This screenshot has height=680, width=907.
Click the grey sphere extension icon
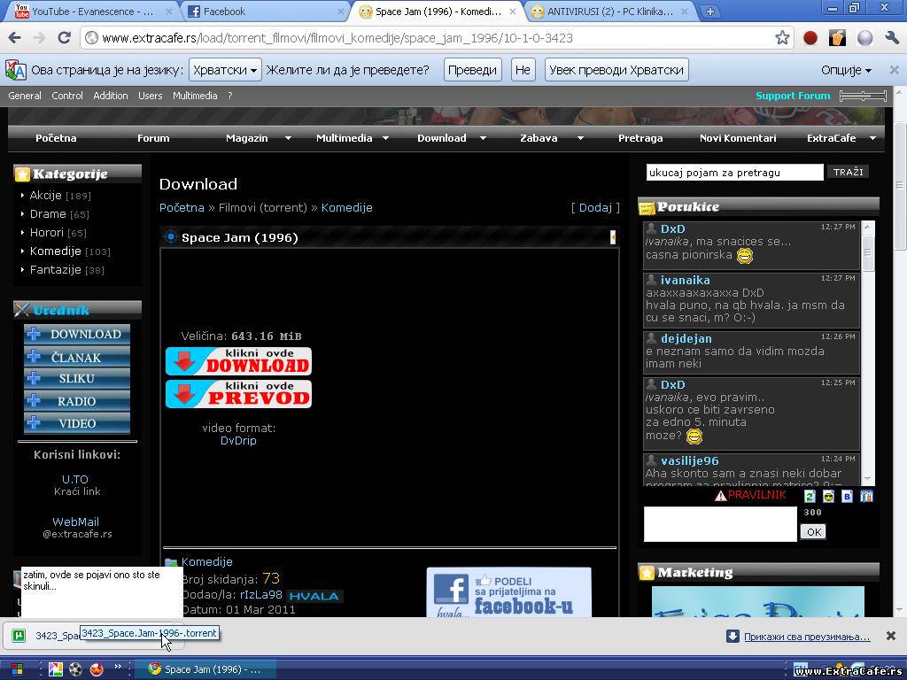click(864, 38)
